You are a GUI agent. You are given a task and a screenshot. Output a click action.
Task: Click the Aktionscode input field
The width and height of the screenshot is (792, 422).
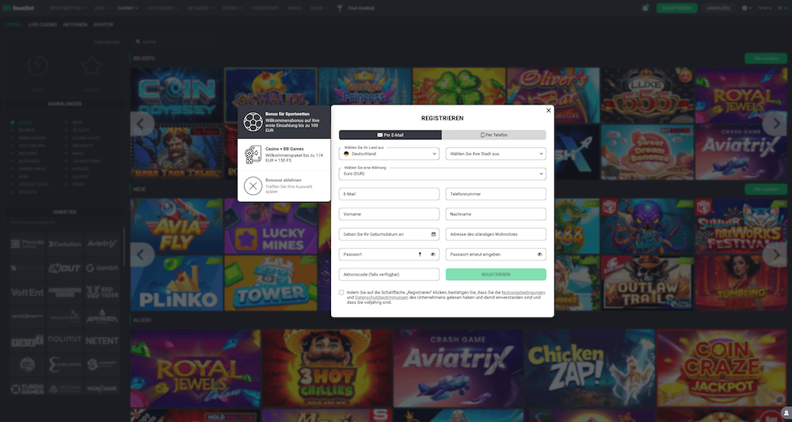pyautogui.click(x=389, y=275)
